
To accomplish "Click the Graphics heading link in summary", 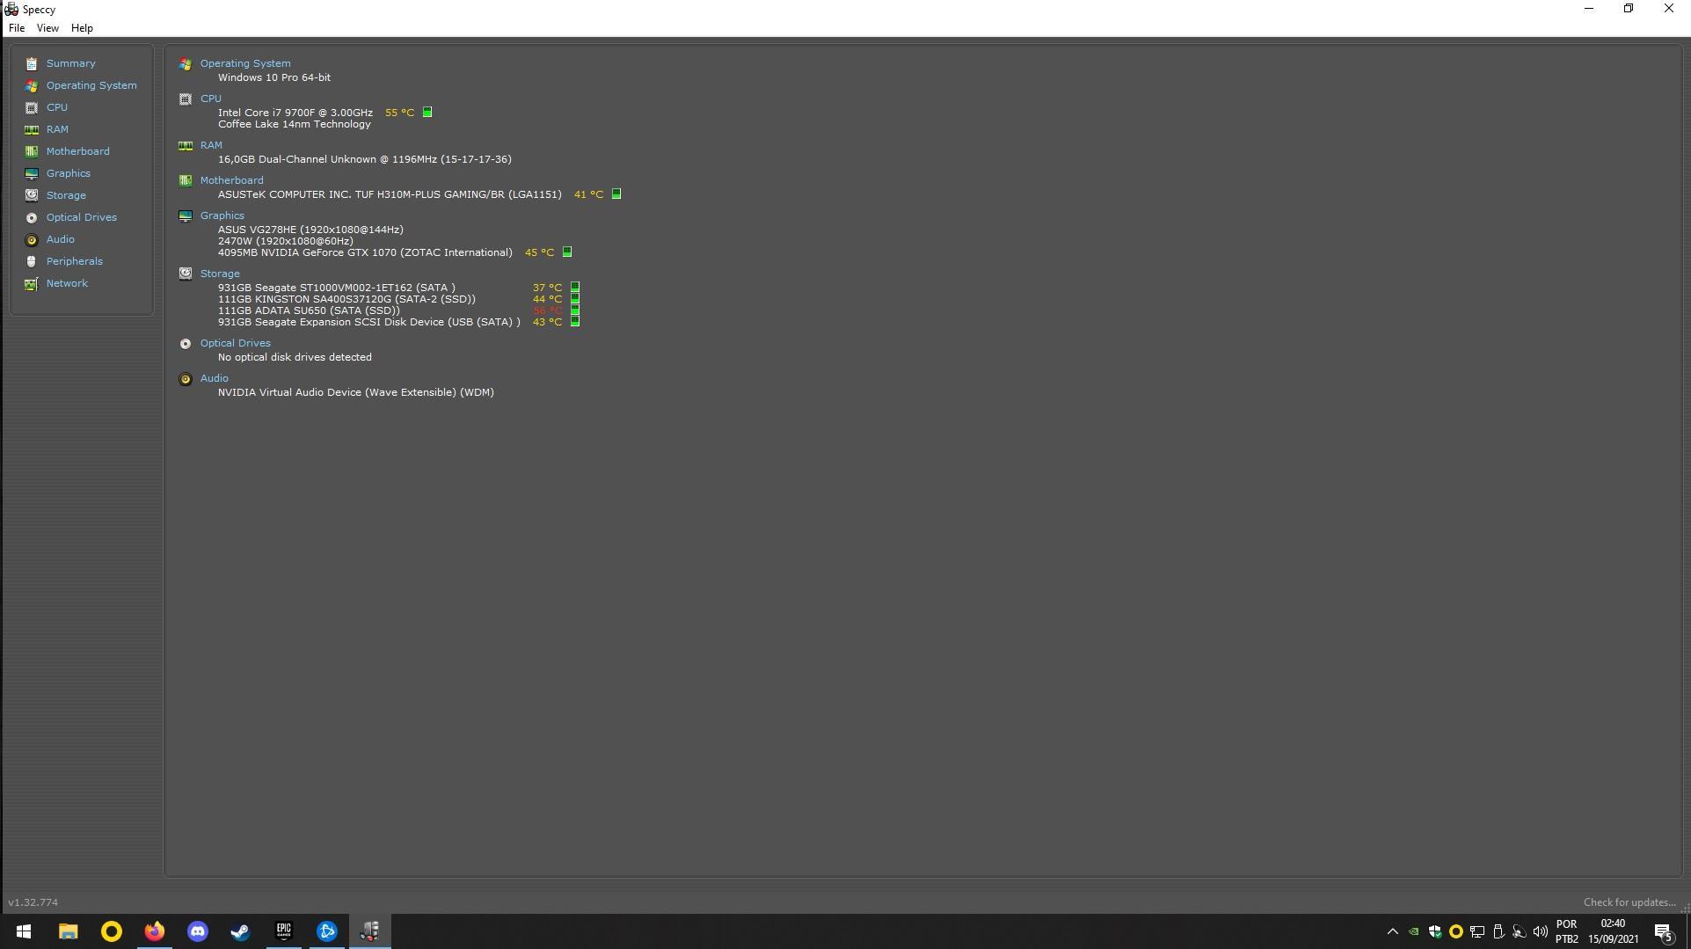I will (222, 215).
